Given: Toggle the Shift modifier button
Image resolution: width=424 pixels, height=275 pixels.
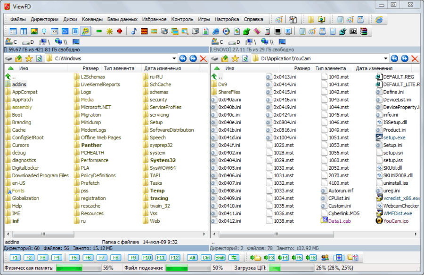Looking at the screenshot, I should point(220,258).
